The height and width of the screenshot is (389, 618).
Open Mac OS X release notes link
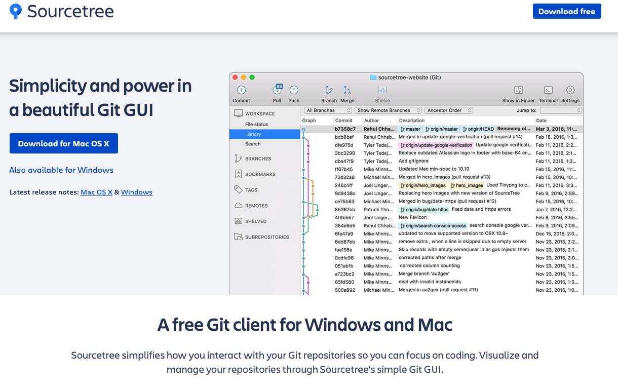[96, 192]
